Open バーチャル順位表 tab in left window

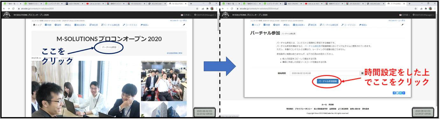point(110,25)
